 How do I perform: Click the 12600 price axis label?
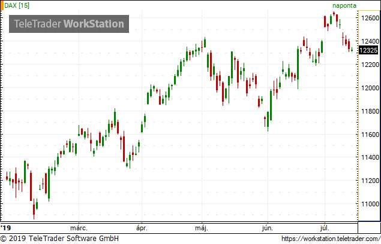pos(370,18)
